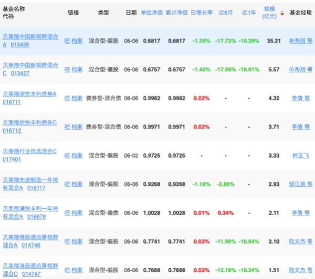Open fund code 013427 link

[20, 73]
